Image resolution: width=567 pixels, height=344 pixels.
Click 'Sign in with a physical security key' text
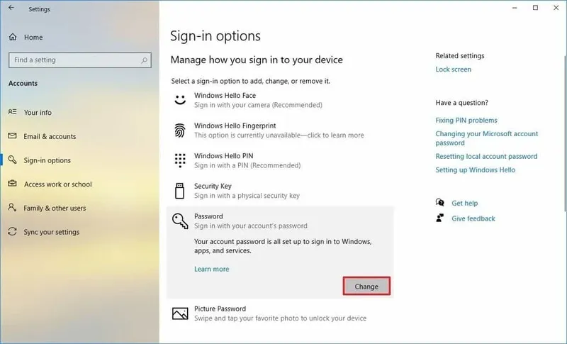[247, 196]
